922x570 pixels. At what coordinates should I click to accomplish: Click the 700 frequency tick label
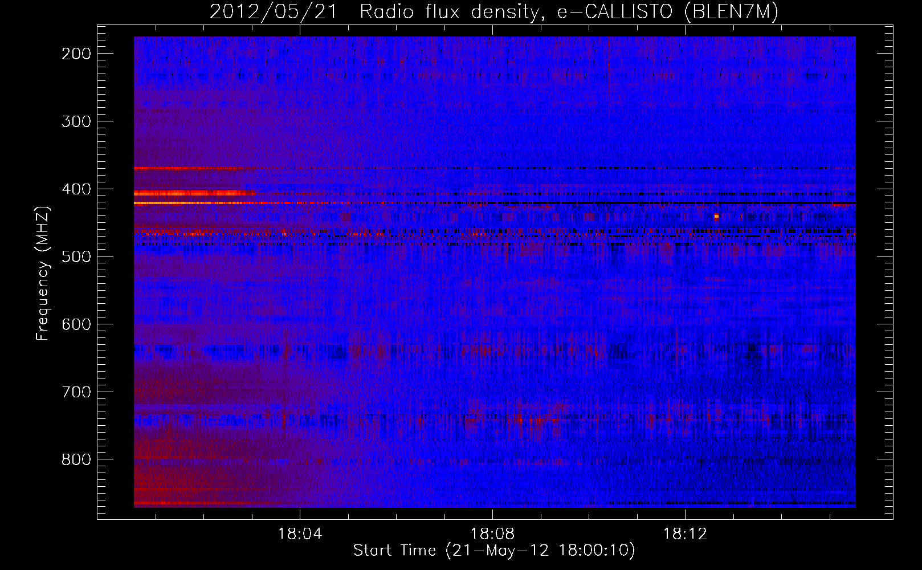[76, 392]
